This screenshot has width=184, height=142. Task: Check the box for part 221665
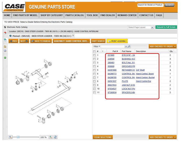(x=94, y=55)
